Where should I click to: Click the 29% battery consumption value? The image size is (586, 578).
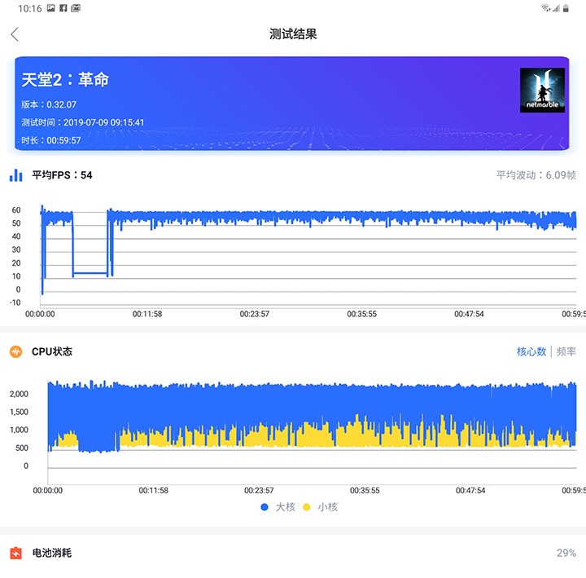(x=566, y=553)
